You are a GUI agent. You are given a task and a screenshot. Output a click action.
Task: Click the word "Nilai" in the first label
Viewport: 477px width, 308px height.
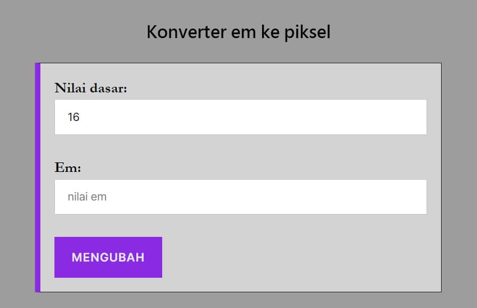(x=70, y=88)
